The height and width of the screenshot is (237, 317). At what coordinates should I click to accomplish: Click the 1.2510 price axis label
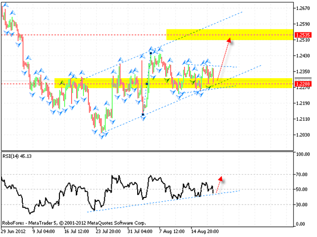click(303, 40)
